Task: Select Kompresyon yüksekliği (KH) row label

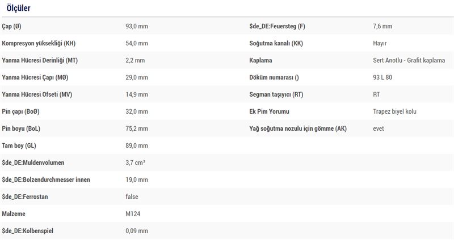Action: point(39,44)
